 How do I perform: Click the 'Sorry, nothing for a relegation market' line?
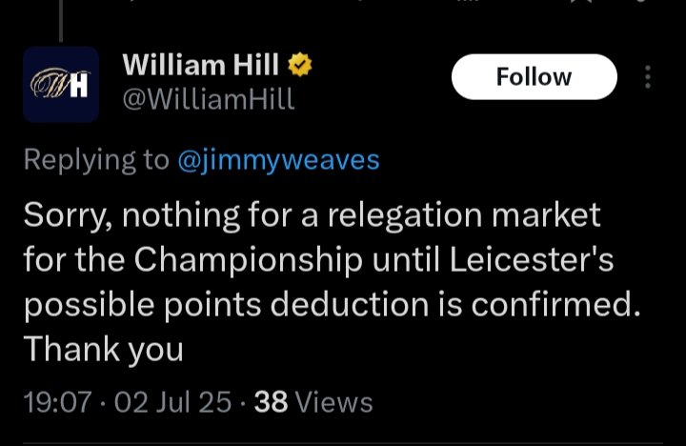tap(312, 215)
